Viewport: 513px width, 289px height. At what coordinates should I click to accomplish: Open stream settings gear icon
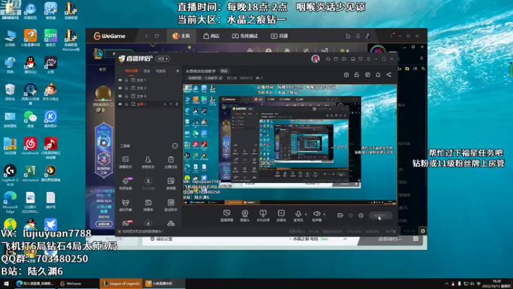coord(361,215)
